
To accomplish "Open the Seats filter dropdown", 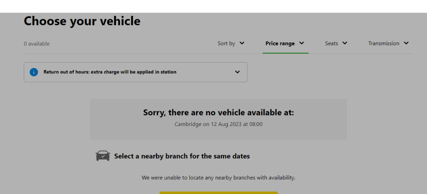I will [336, 43].
